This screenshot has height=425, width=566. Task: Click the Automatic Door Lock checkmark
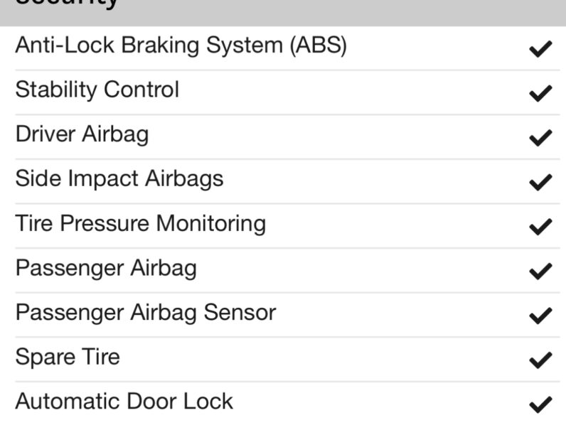[x=540, y=404]
